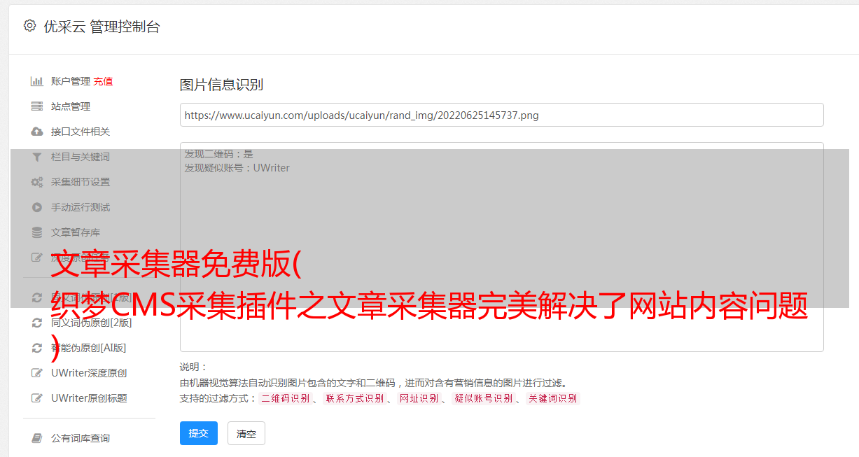The width and height of the screenshot is (859, 457).
Task: Click the image URL input field
Action: (x=501, y=115)
